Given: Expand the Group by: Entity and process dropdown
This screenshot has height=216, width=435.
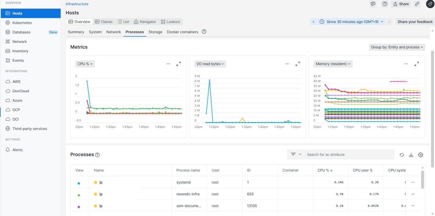Looking at the screenshot, I should (397, 47).
